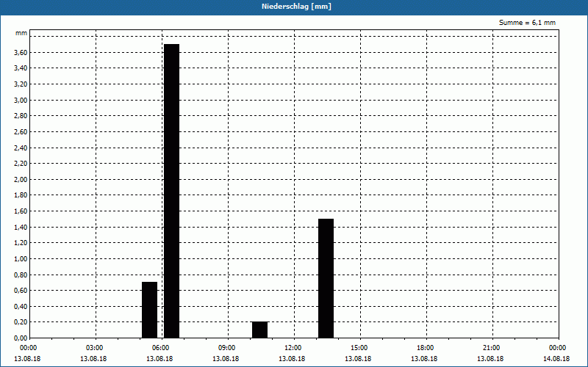This screenshot has height=367, width=588.
Task: Click the 3,20 y-axis tick label
Action: point(21,84)
